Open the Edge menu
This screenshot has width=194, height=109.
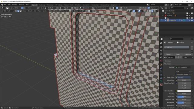point(51,11)
